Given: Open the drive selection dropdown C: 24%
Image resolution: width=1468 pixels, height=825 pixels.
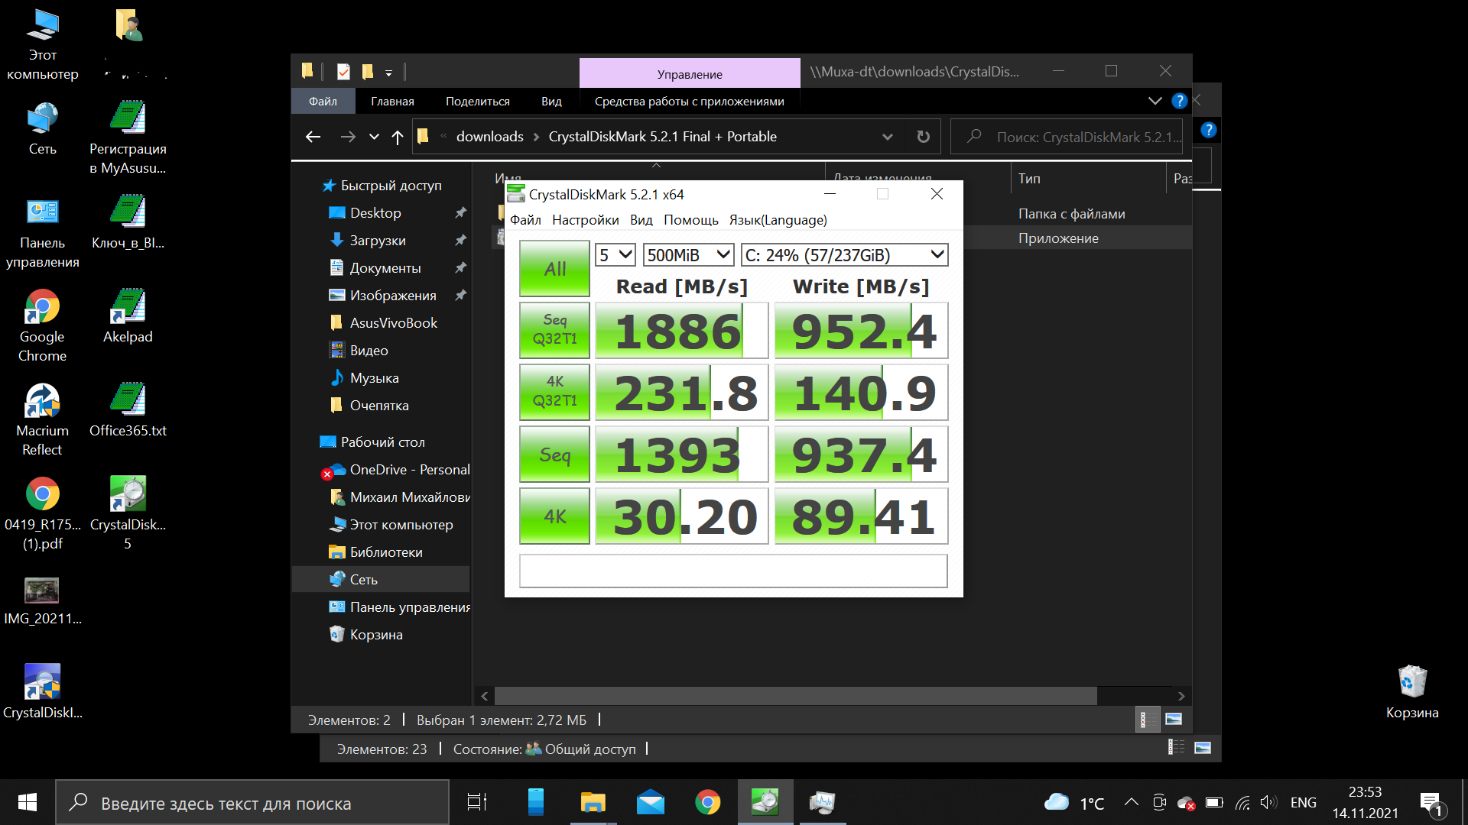Looking at the screenshot, I should click(x=845, y=255).
